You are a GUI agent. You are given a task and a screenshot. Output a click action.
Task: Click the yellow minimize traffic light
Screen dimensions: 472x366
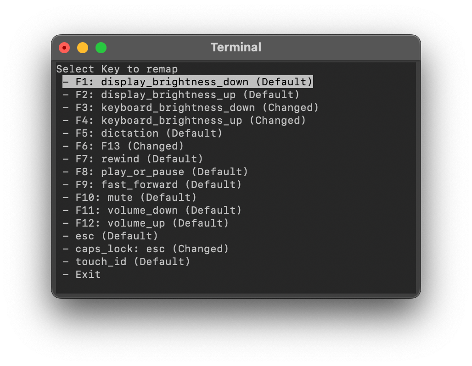(x=83, y=47)
